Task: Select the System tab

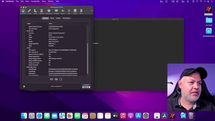Action: (x=45, y=18)
